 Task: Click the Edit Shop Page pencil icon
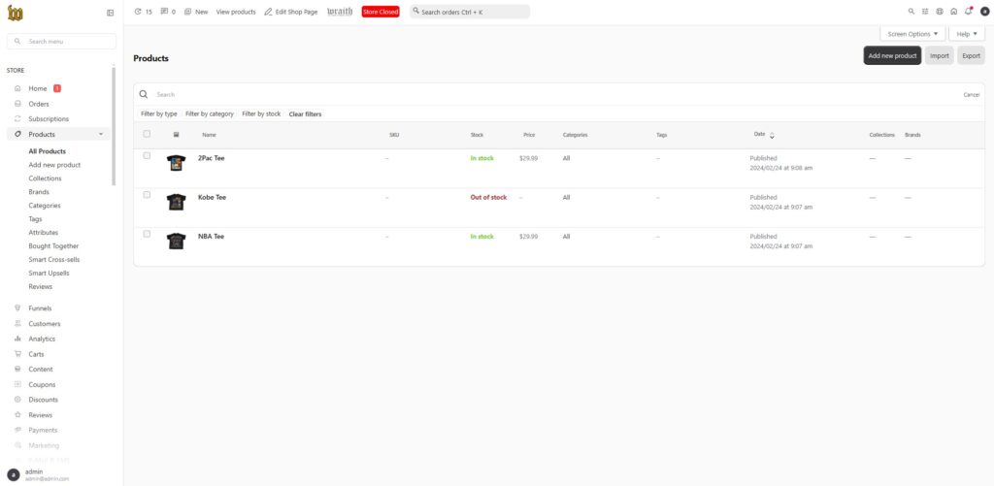268,12
